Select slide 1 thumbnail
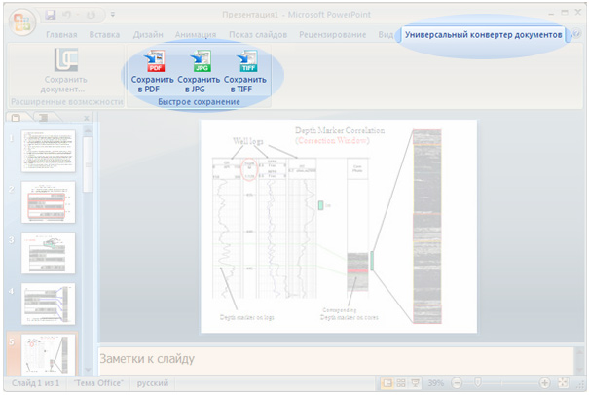 point(48,151)
